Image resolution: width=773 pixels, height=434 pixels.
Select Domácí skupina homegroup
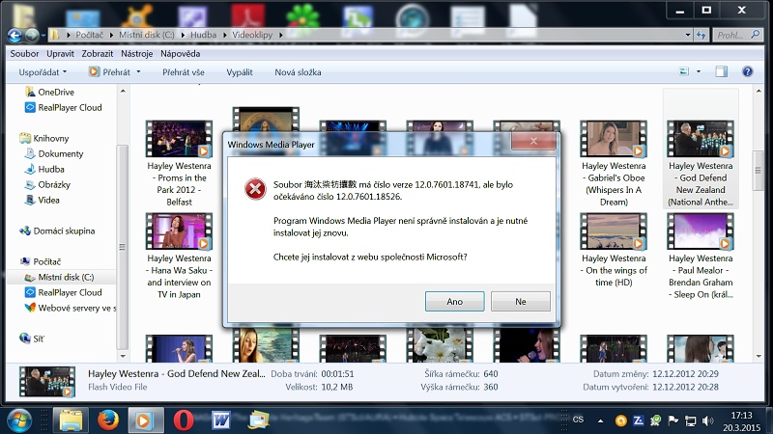57,231
